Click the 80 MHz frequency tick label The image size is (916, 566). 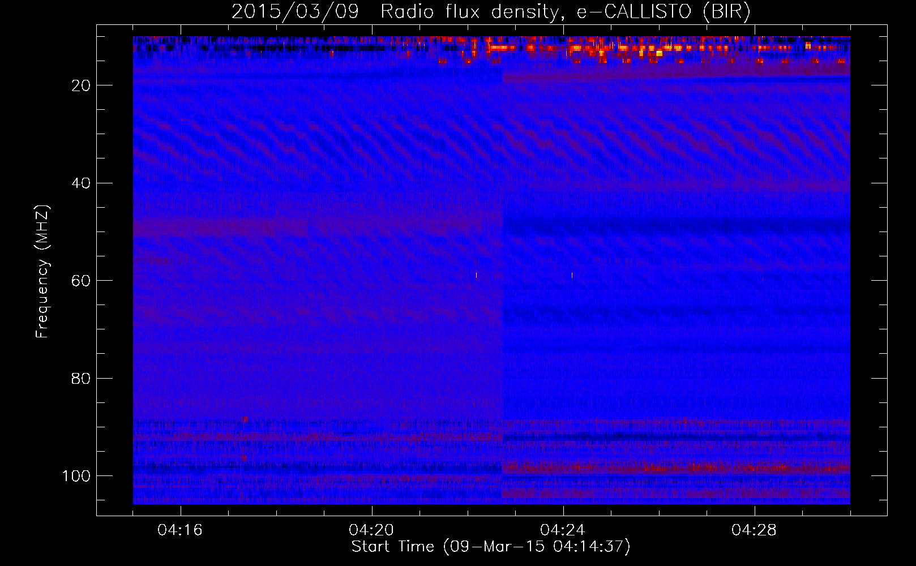pos(81,379)
